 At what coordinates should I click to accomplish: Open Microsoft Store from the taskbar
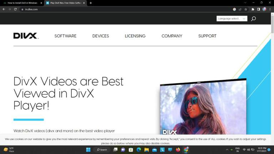[131, 150]
